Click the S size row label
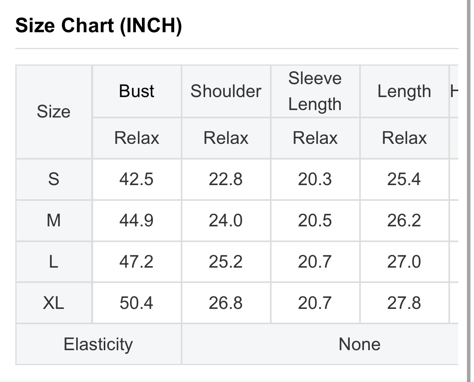Viewport: 474px width, 382px height. click(53, 179)
